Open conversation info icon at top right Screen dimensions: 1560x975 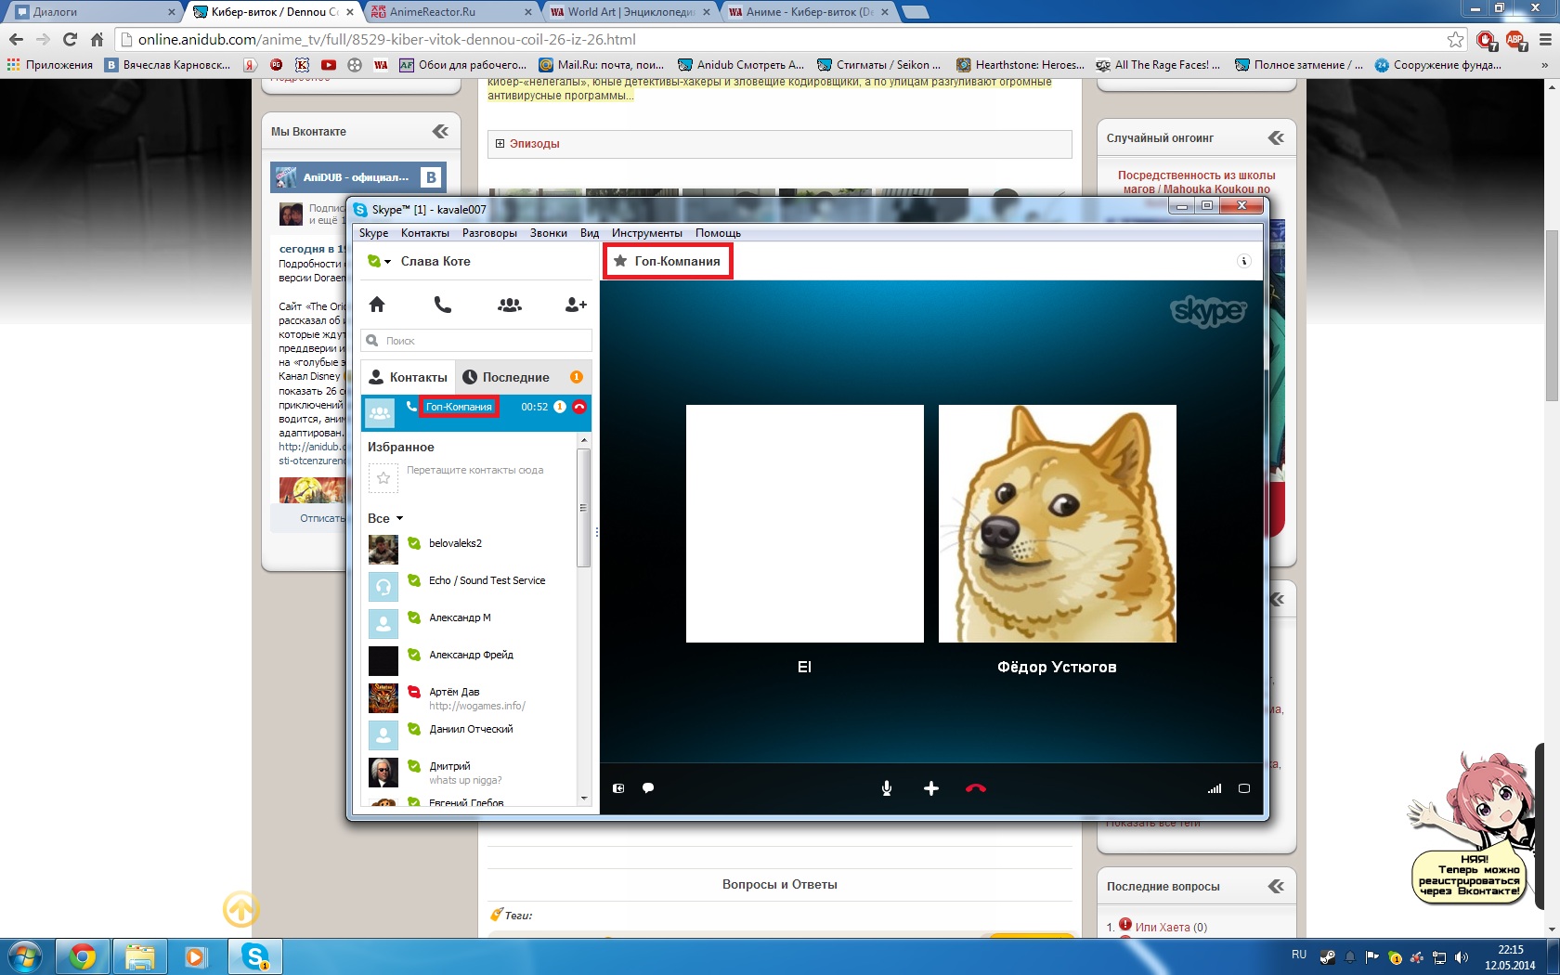click(1244, 261)
